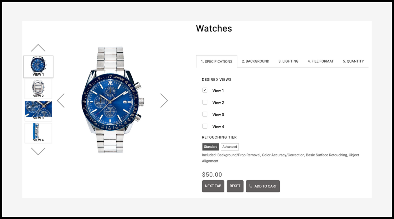
Task: Open the 5. Quantity tab
Action: 353,61
